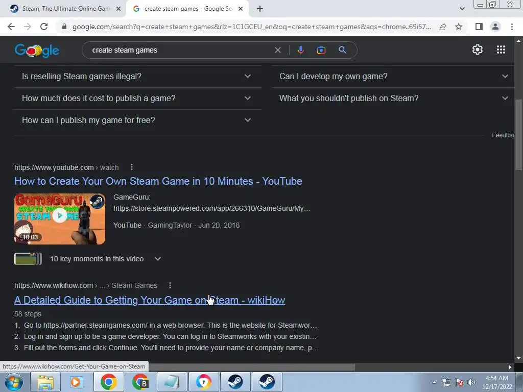Click the clock showing 4:54 AM
Screen dimensions: 523x392
(x=496, y=382)
